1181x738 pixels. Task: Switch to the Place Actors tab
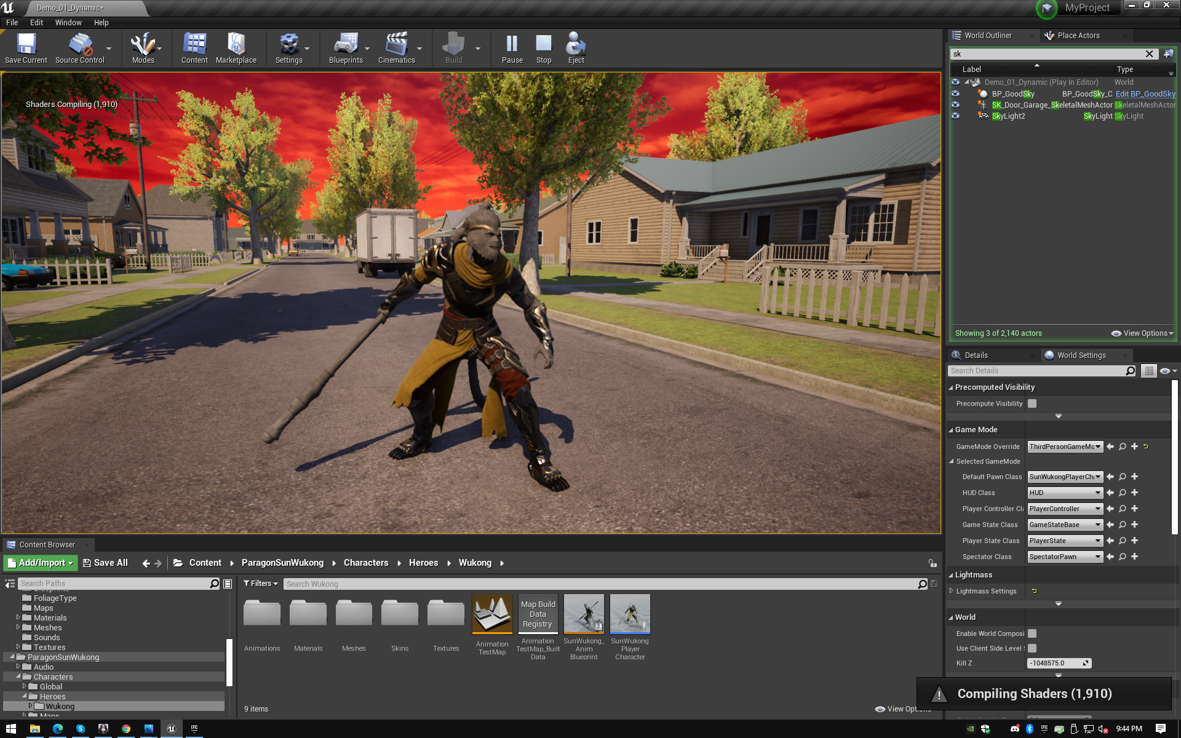[x=1078, y=36]
